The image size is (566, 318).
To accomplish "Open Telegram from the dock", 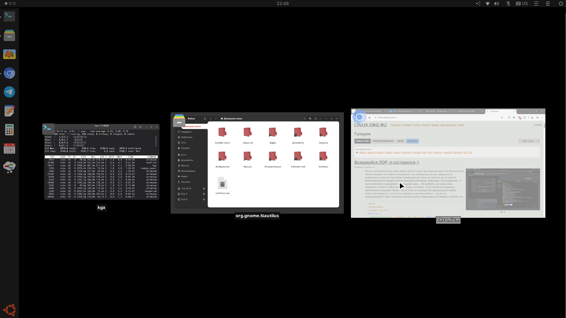I will [9, 92].
